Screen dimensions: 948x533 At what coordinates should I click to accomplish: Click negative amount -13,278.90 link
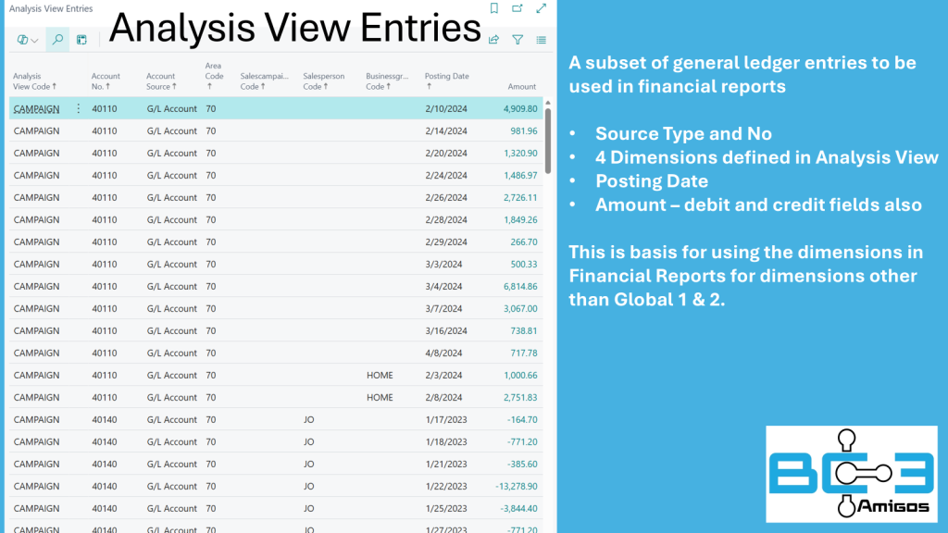pyautogui.click(x=517, y=486)
